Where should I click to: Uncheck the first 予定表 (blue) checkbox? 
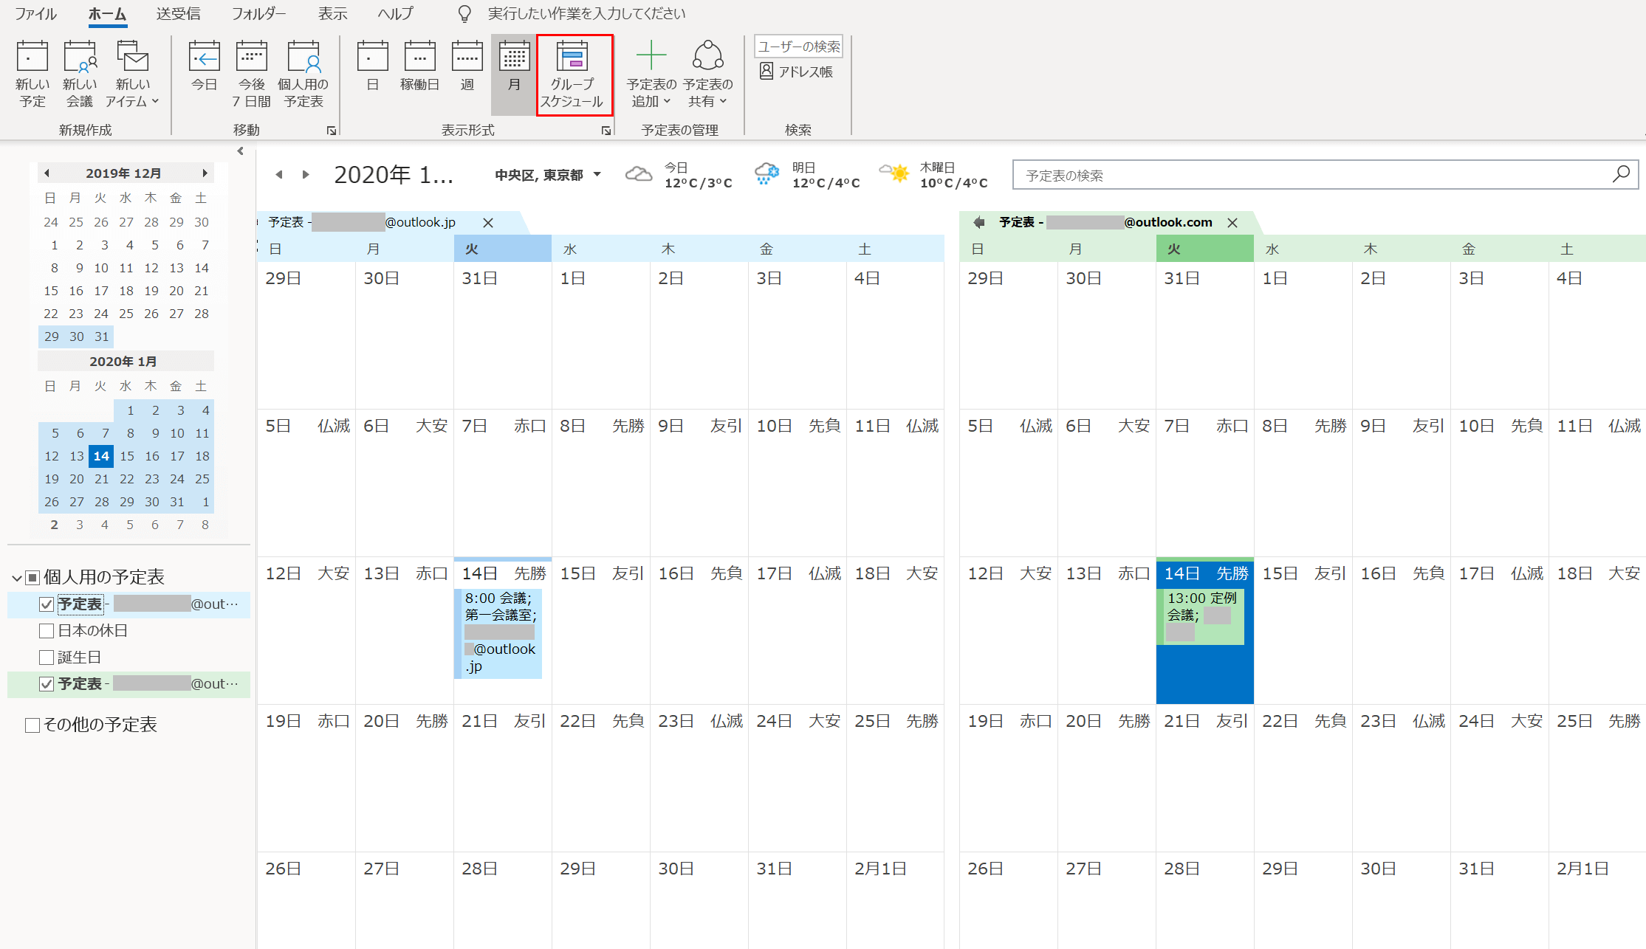(x=47, y=604)
